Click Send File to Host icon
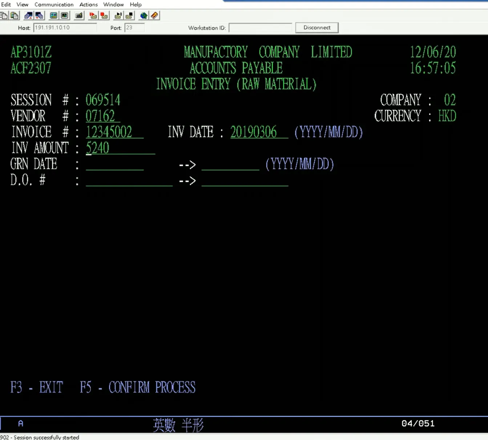The image size is (488, 440). [28, 16]
